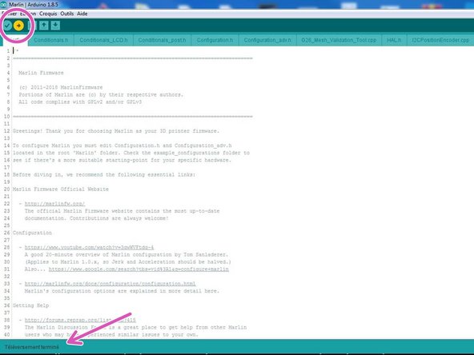The width and height of the screenshot is (474, 355).
Task: Click the Verify (checkmark) button
Action: 7,26
